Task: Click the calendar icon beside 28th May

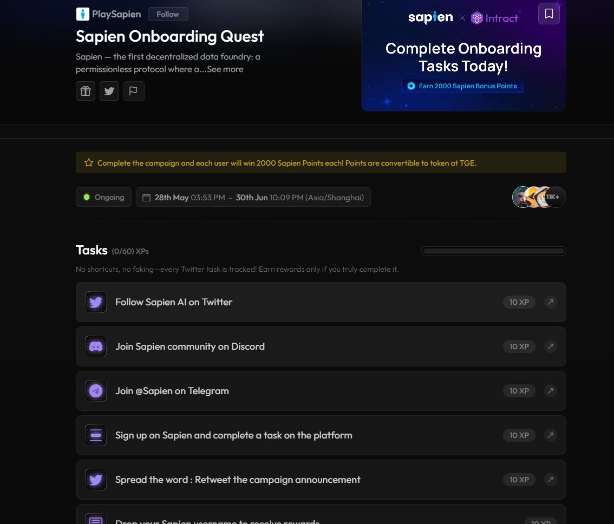Action: [146, 198]
